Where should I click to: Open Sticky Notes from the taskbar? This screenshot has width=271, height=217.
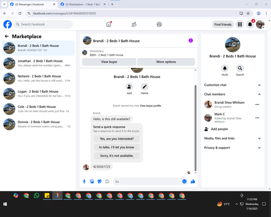(47, 195)
